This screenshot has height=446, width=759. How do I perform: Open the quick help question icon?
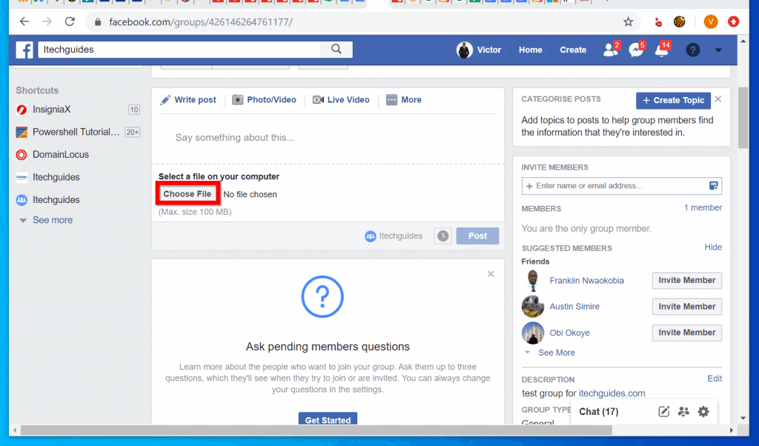[693, 50]
